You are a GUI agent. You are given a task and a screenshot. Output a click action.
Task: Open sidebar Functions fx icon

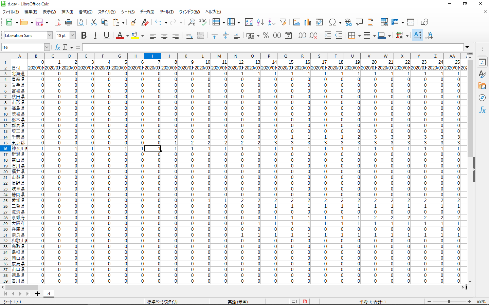pyautogui.click(x=482, y=110)
